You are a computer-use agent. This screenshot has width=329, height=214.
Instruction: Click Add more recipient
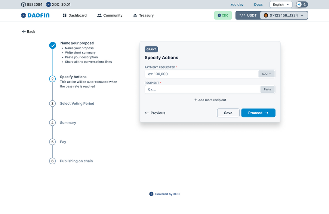(x=210, y=100)
